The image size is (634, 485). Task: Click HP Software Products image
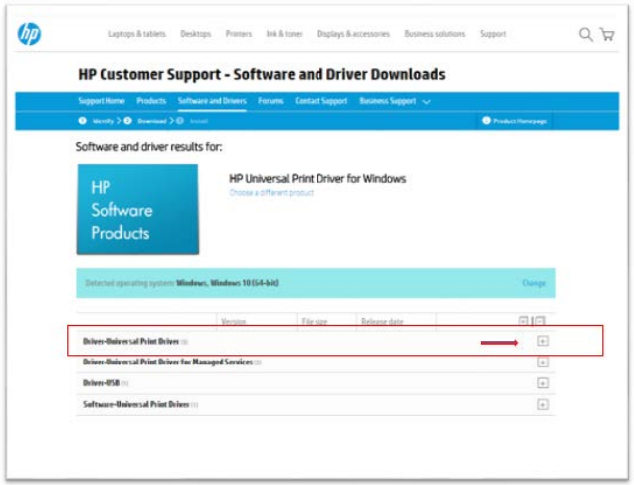pos(137,209)
